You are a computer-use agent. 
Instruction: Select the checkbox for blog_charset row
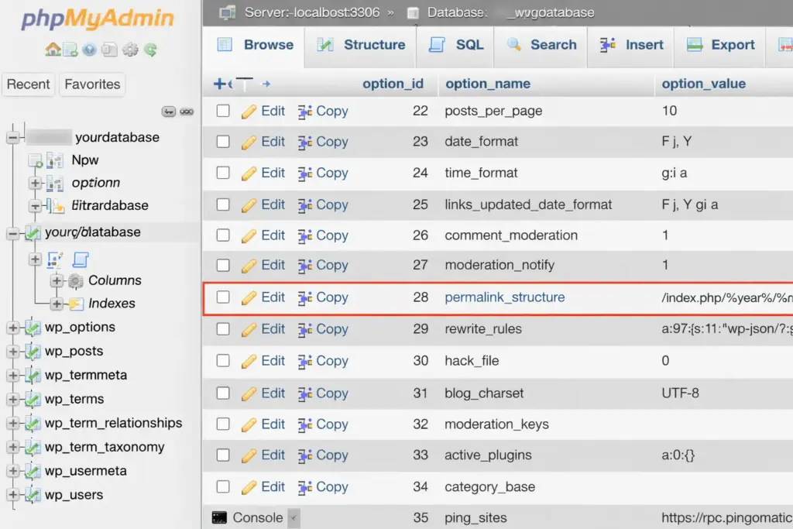[223, 393]
